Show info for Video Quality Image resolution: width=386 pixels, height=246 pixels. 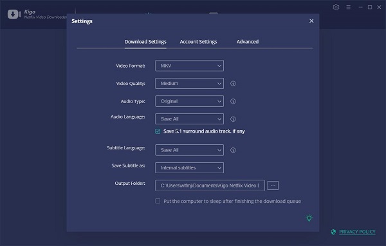click(233, 84)
